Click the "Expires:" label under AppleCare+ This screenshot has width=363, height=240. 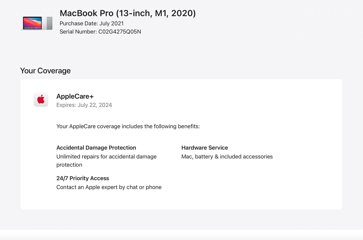click(66, 105)
